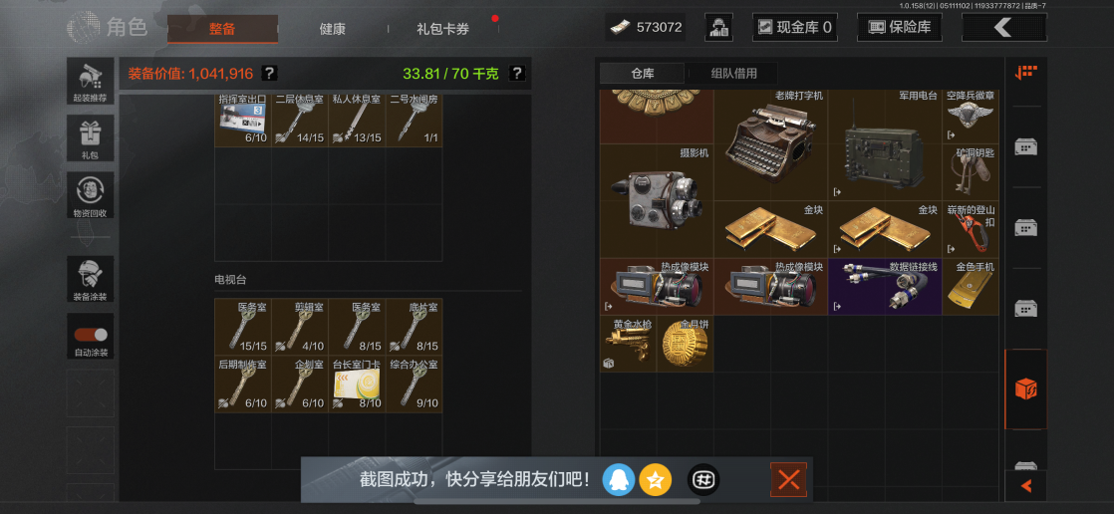The height and width of the screenshot is (514, 1114).
Task: Click the character avatar icon beside cash
Action: [718, 28]
